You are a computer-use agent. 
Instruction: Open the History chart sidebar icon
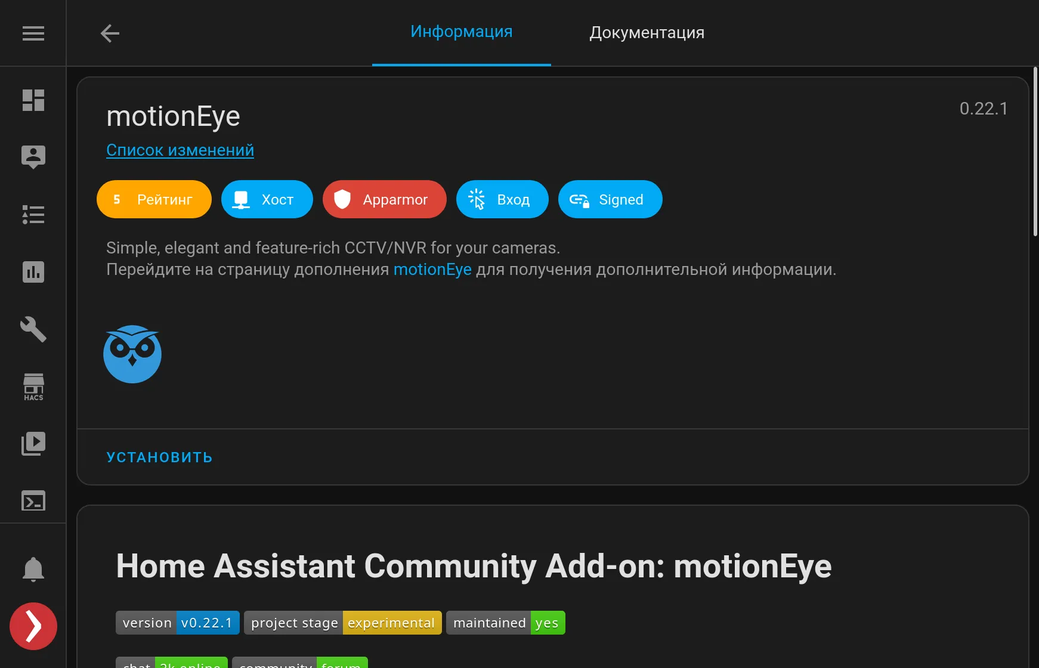pos(33,272)
